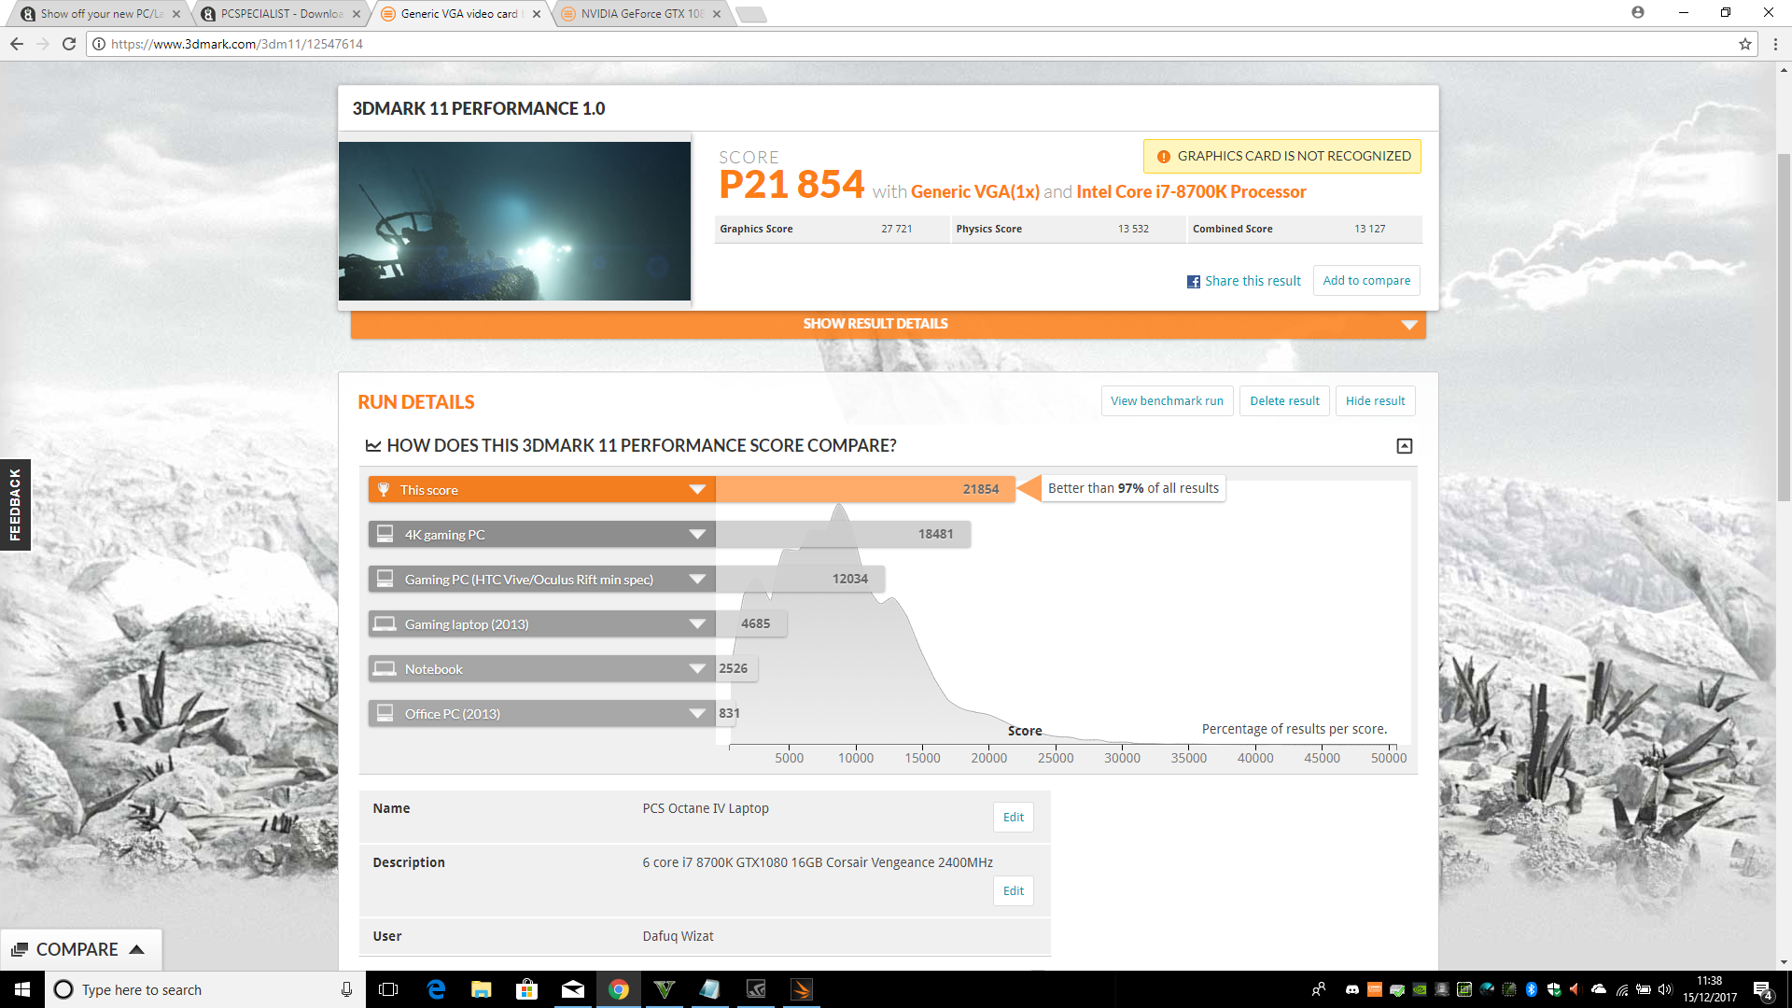Collapse the score comparison chart panel
Screen dimensions: 1792x1008
coord(1404,446)
